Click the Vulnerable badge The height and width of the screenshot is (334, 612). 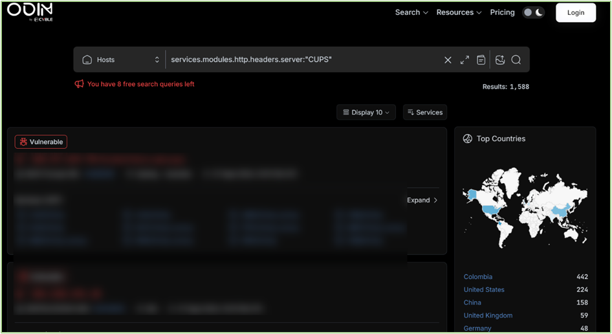[x=41, y=142]
